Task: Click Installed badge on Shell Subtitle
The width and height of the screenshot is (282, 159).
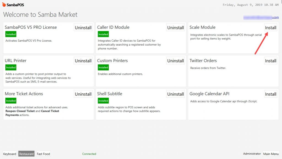Action: pyautogui.click(x=103, y=101)
